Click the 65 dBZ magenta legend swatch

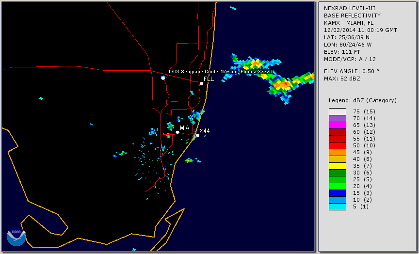338,125
